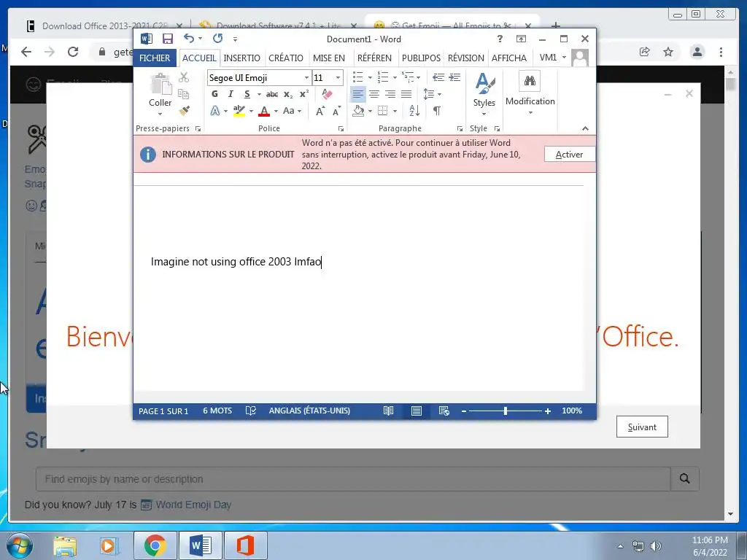Open the Police font dialog launcher

click(341, 128)
